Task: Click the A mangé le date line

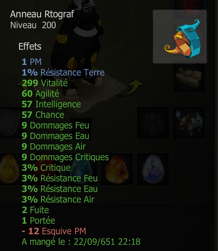Action: [81, 242]
